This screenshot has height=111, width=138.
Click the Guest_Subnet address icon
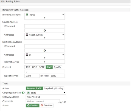(x=27, y=35)
